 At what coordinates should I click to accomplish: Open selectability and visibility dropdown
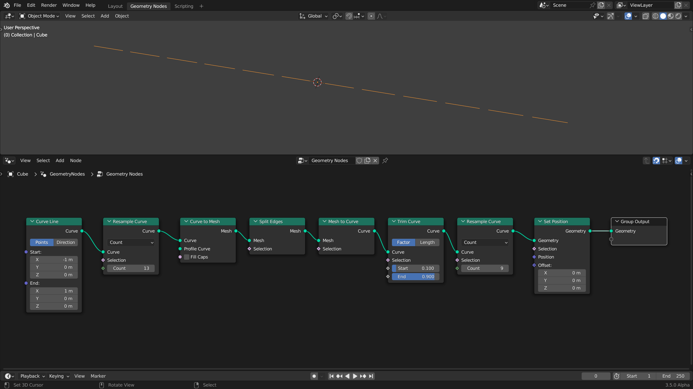[x=598, y=16]
